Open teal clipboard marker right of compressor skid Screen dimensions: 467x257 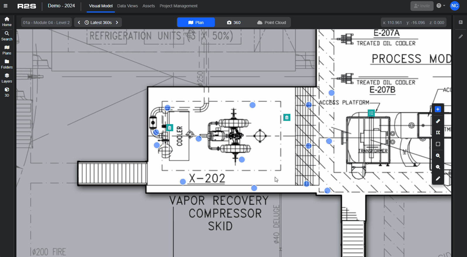287,117
